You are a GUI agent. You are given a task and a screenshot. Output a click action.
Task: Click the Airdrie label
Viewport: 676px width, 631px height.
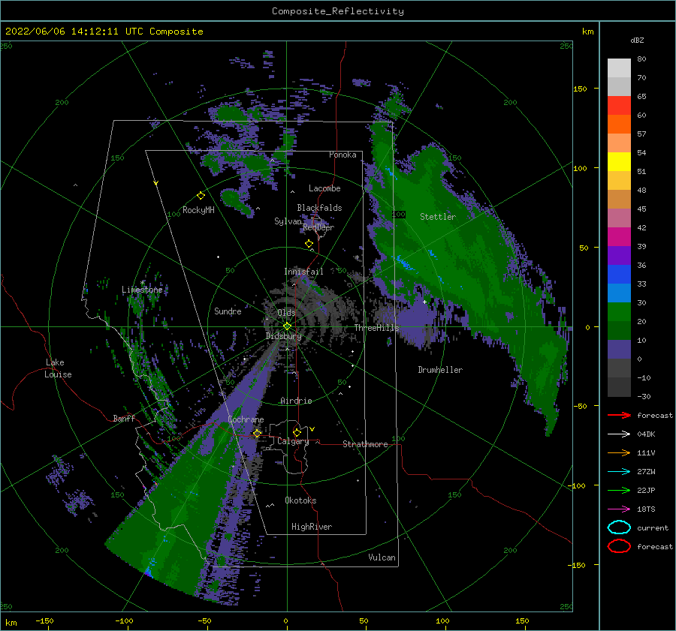pos(296,401)
